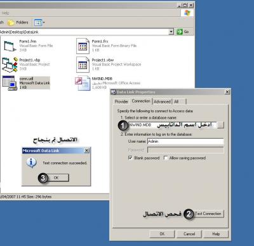Viewport: 254px width, 246px height.
Task: Toggle the Blank password checkbox
Action: point(130,158)
